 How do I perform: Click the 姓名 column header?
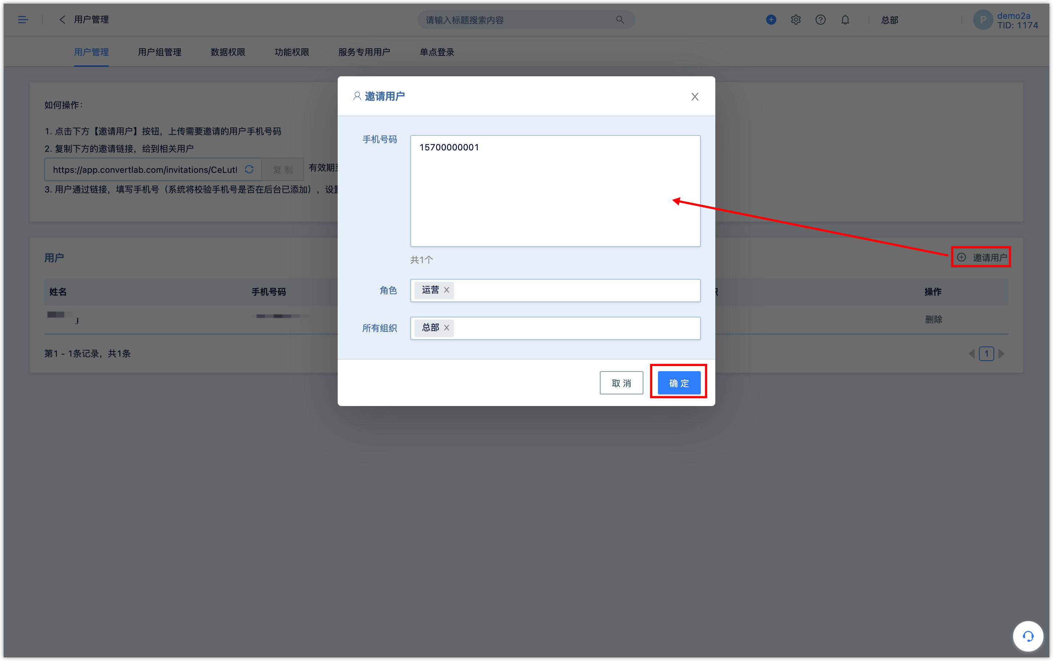[x=58, y=292]
